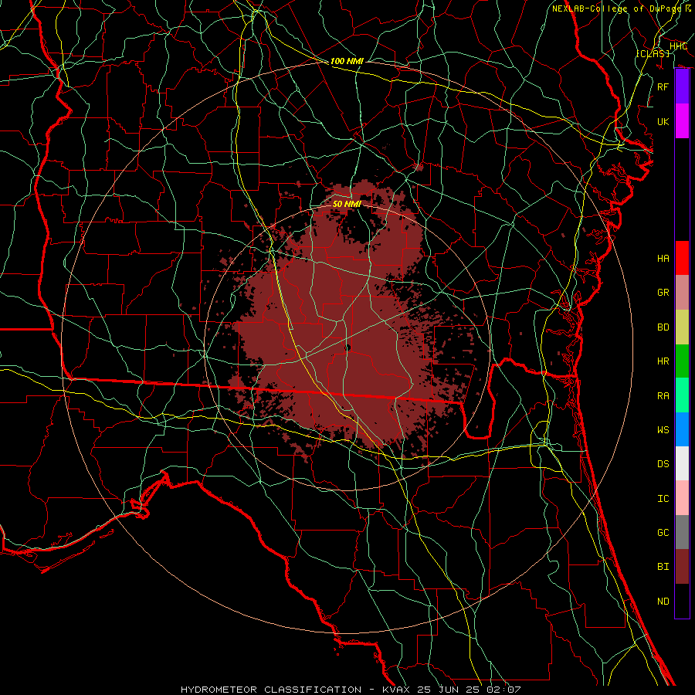Click the RA legend label
This screenshot has height=695, width=695.
tap(663, 396)
